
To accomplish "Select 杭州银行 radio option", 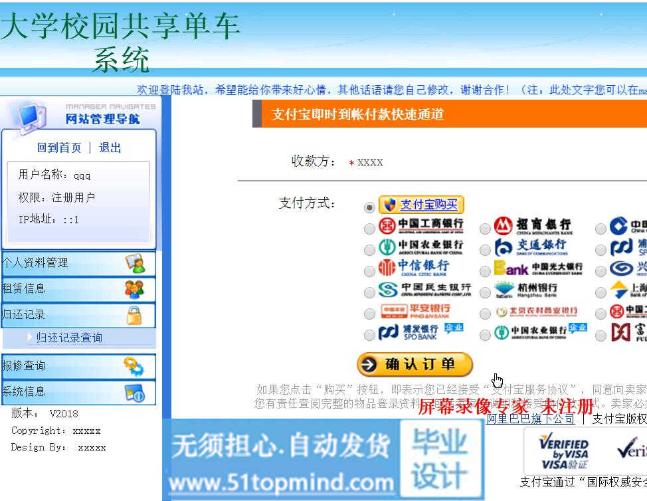I will coord(485,292).
